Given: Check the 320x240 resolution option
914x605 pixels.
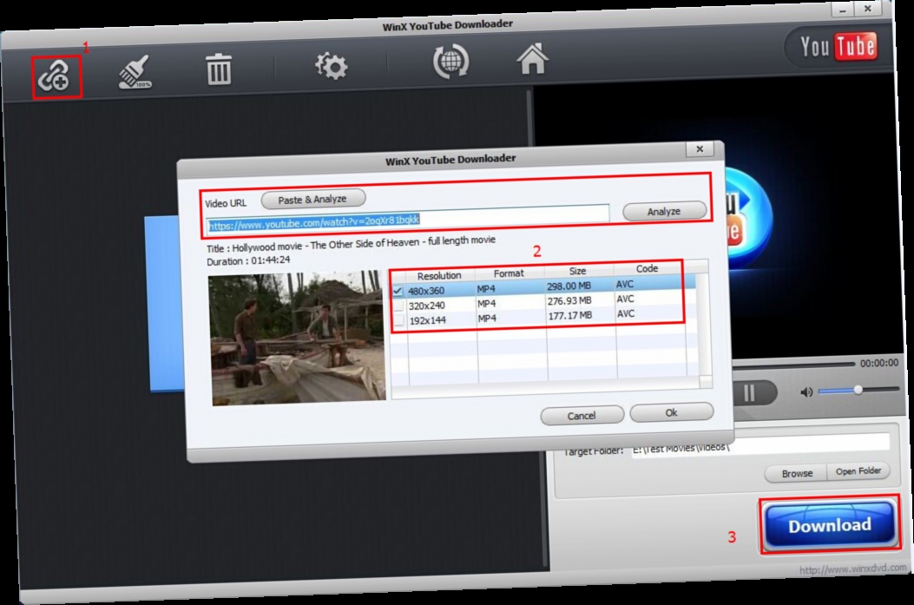Looking at the screenshot, I should (x=398, y=303).
